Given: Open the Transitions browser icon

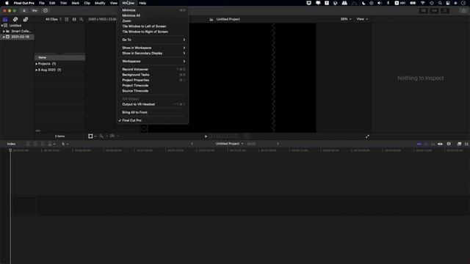Looking at the screenshot, I should click(466, 144).
